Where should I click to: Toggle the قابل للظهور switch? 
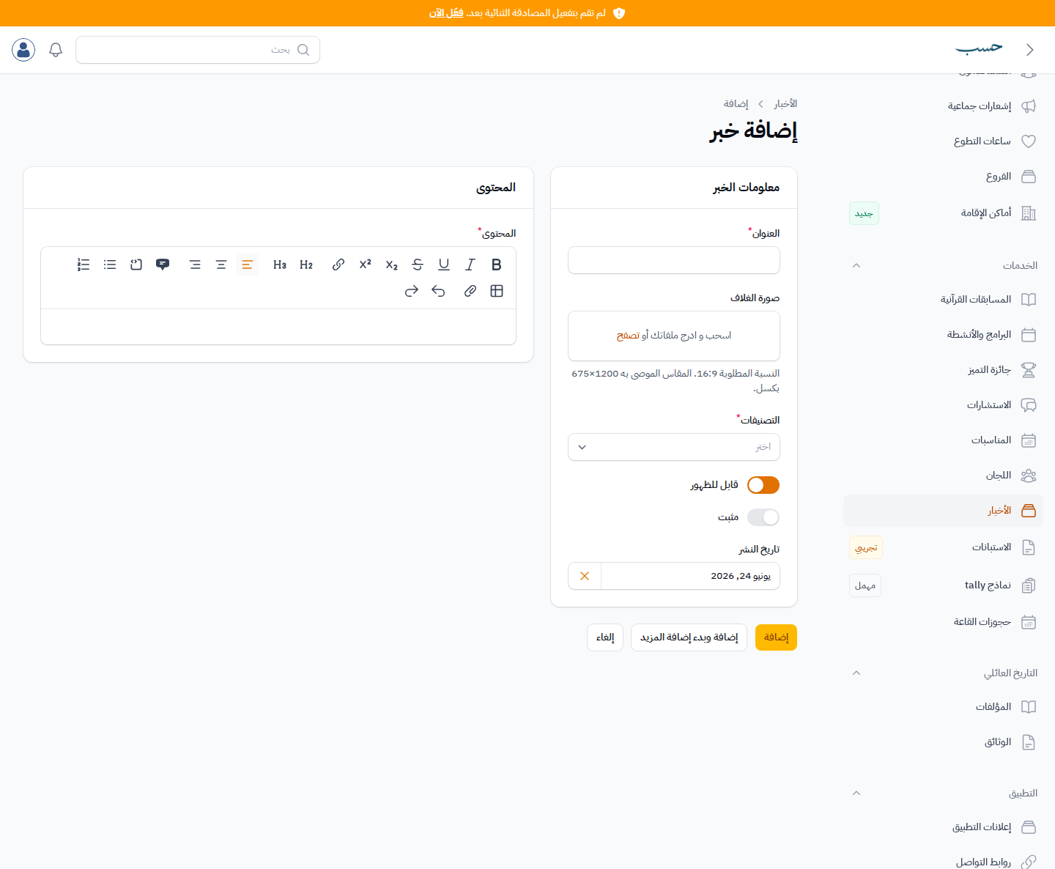tap(763, 485)
